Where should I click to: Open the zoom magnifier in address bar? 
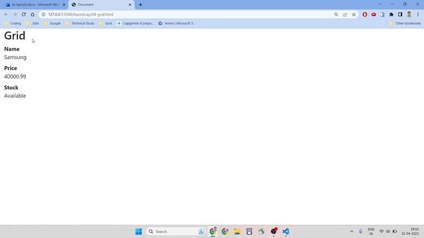coord(336,15)
